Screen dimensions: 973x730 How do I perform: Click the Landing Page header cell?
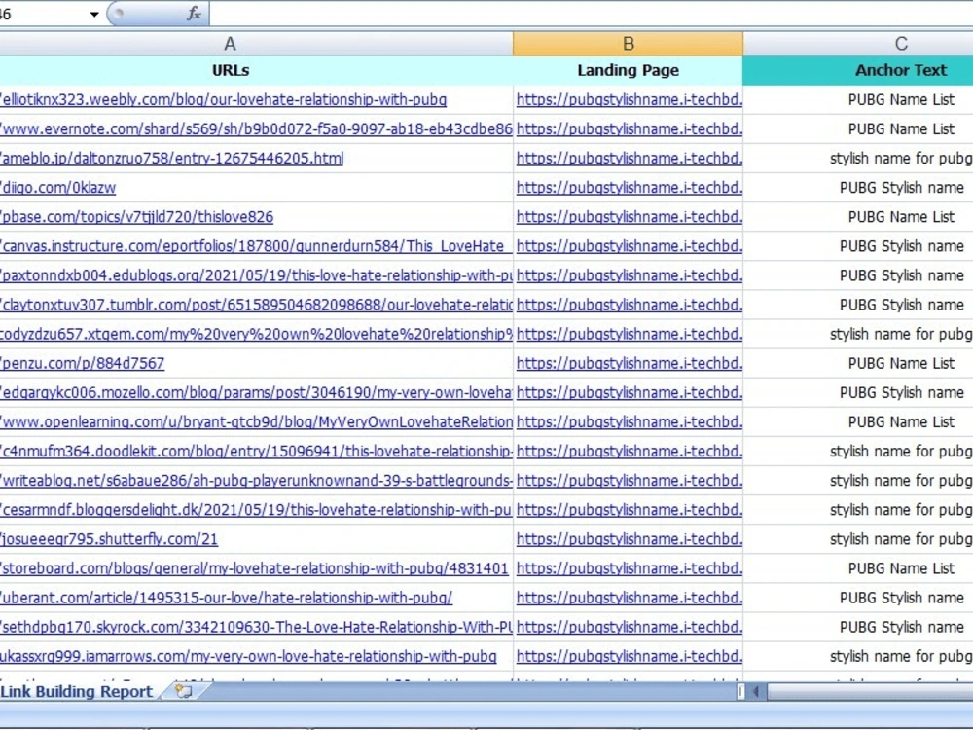click(x=628, y=70)
